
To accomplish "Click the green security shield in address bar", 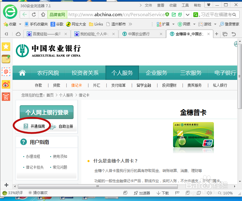I will point(167,15).
